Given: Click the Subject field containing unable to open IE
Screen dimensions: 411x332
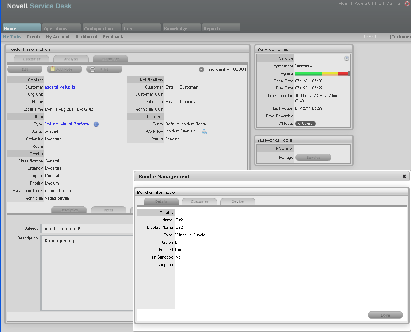Looking at the screenshot, I should coord(87,229).
